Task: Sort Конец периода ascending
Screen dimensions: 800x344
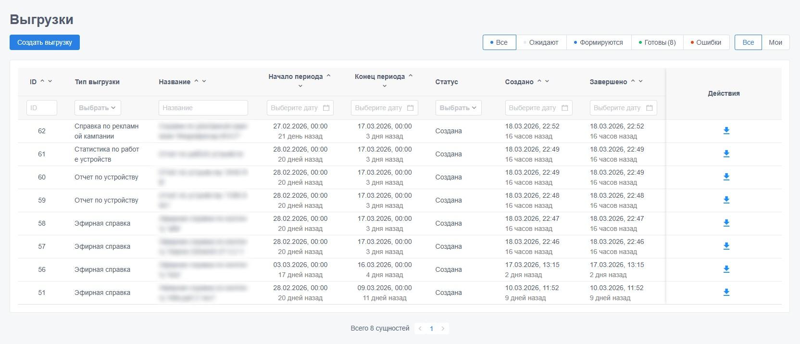Action: click(411, 76)
